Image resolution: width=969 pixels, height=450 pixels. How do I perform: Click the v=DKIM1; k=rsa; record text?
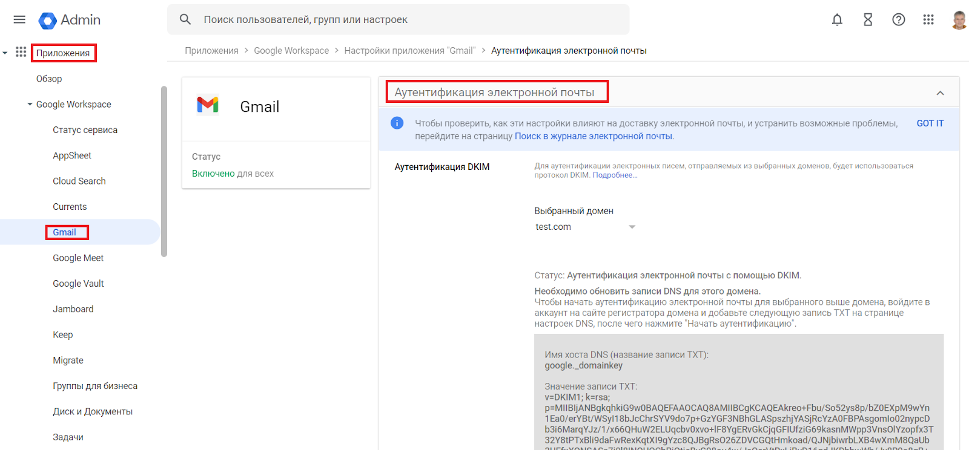(x=577, y=397)
